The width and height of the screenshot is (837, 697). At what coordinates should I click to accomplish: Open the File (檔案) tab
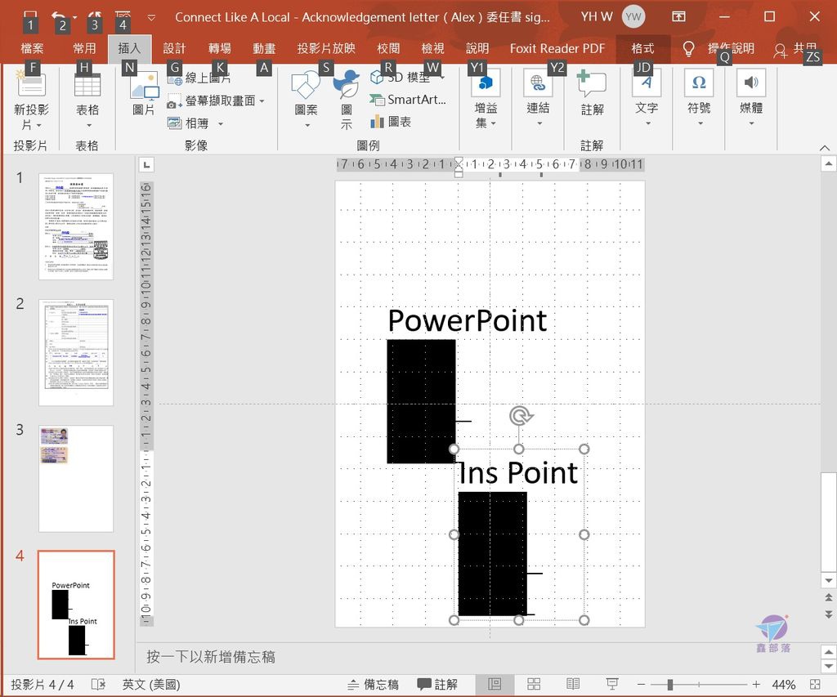click(32, 48)
